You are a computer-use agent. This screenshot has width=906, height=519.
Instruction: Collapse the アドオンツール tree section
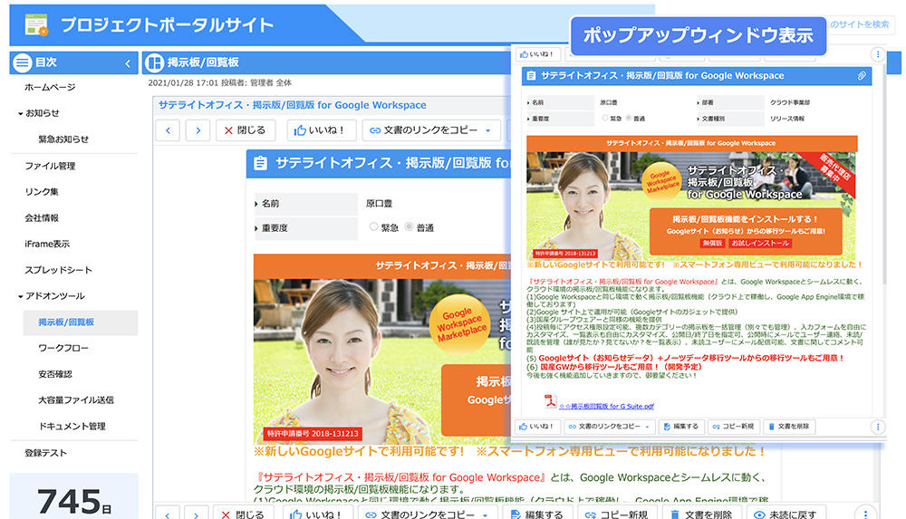(x=21, y=296)
